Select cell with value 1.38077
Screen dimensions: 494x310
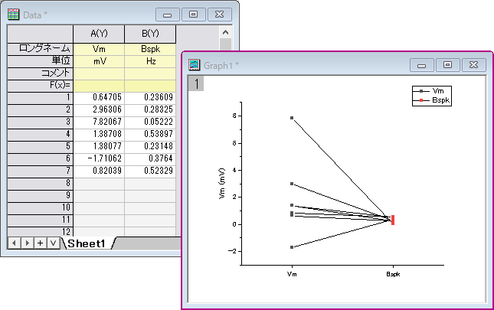[99, 146]
